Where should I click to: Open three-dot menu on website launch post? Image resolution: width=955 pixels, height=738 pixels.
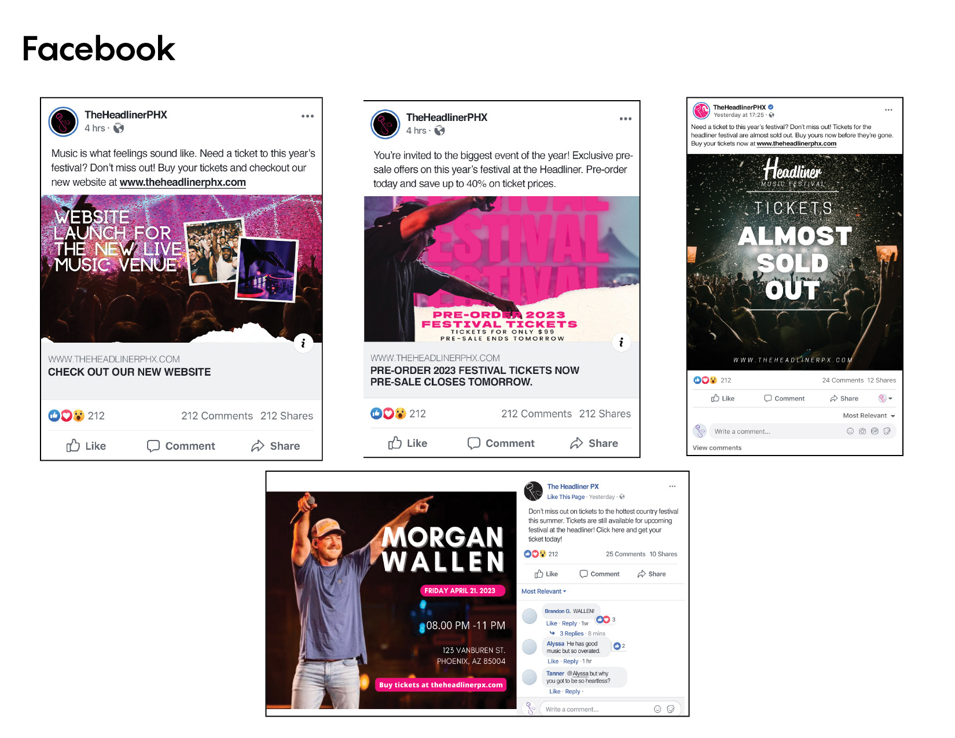coord(307,116)
